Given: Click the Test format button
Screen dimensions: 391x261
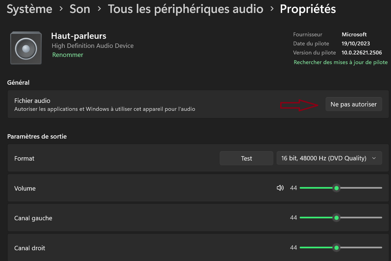Looking at the screenshot, I should pos(246,158).
